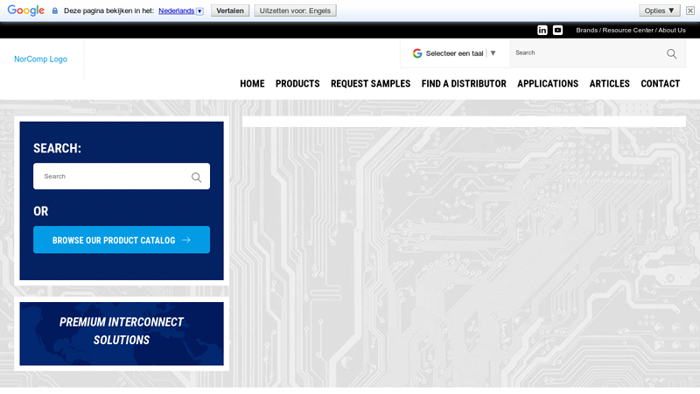700x394 pixels.
Task: Open the YouTube icon in top bar
Action: (x=557, y=30)
